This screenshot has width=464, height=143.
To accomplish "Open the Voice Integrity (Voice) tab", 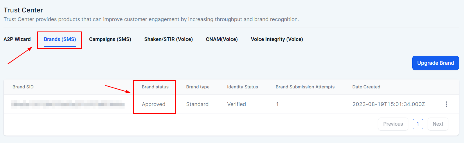I will point(277,39).
